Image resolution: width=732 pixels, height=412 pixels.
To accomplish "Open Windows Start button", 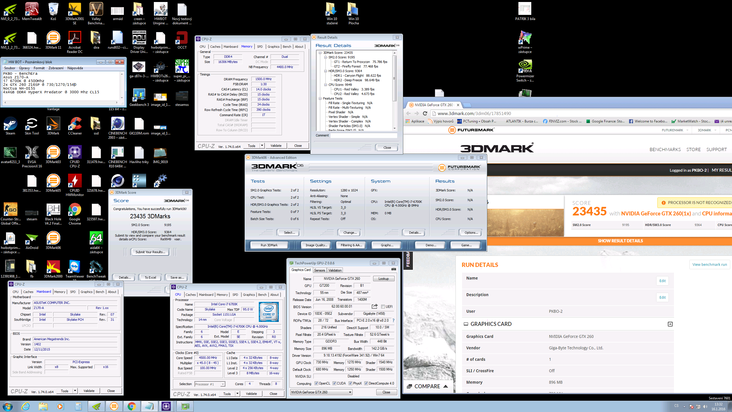I will click(x=7, y=406).
